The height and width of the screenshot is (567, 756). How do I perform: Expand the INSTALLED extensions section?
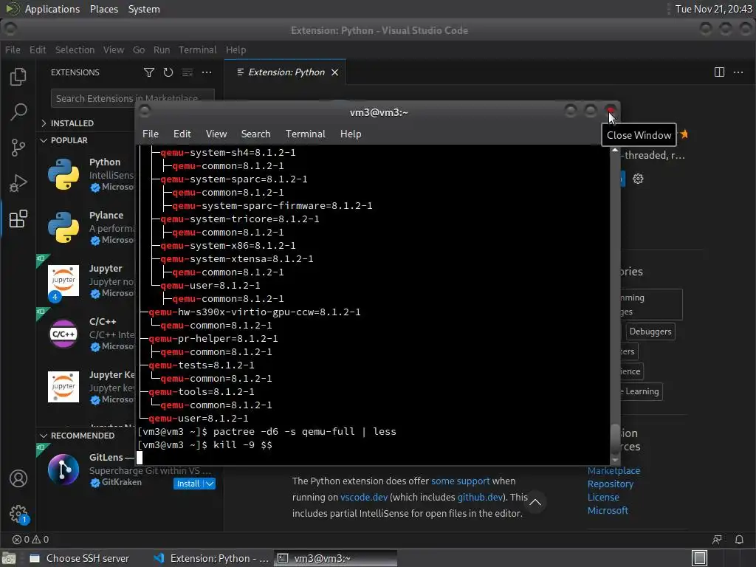(x=72, y=123)
